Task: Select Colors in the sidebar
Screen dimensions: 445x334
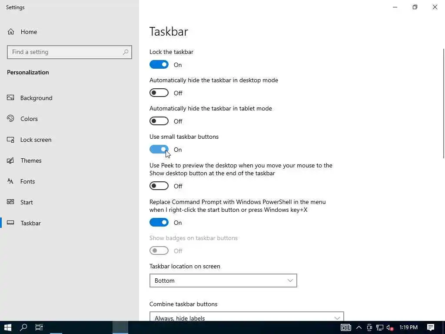Action: (x=69, y=119)
